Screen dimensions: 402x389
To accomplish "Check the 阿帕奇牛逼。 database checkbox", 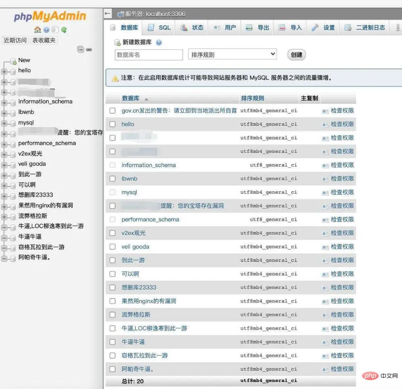I will 112,369.
